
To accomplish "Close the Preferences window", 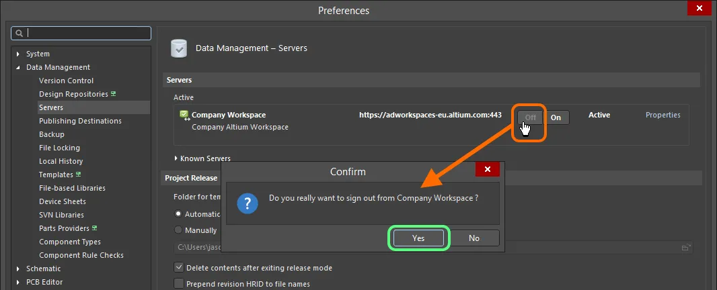I will click(x=699, y=8).
